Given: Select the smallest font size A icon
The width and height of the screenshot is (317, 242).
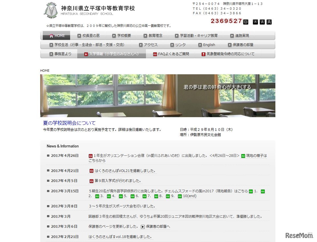Looking at the screenshot, I should click(255, 22).
